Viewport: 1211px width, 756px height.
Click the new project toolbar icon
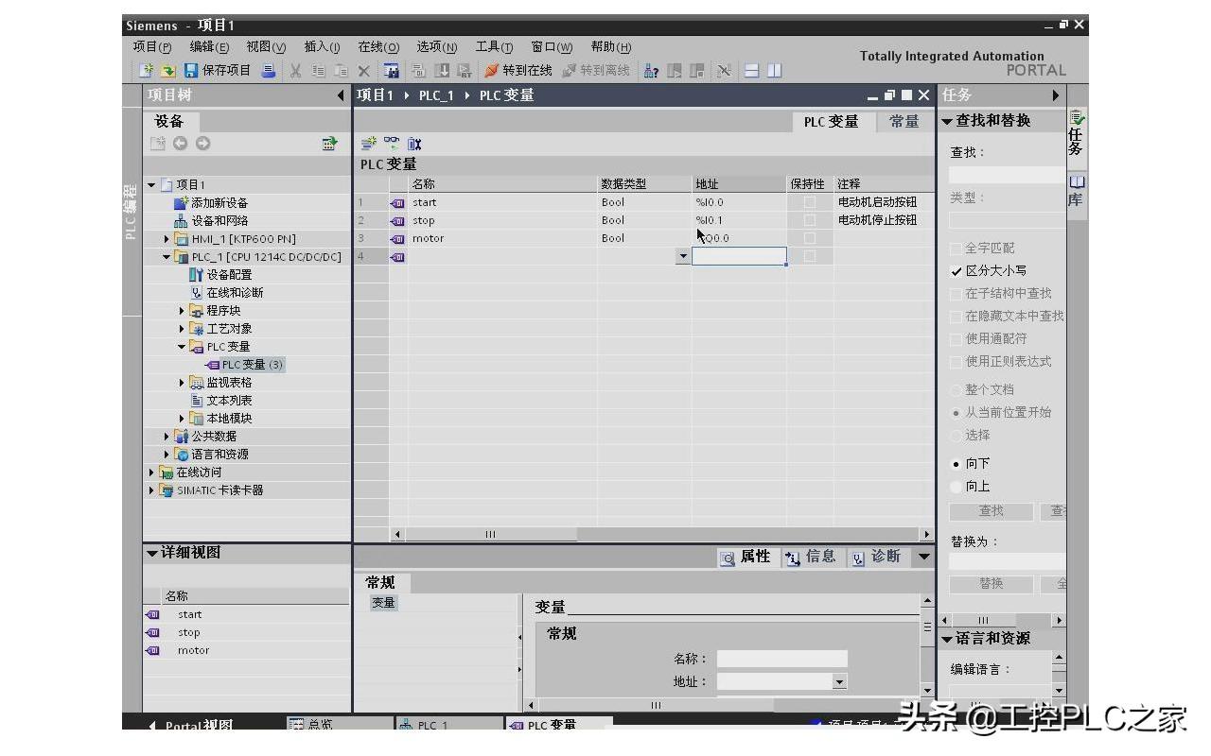pos(146,71)
